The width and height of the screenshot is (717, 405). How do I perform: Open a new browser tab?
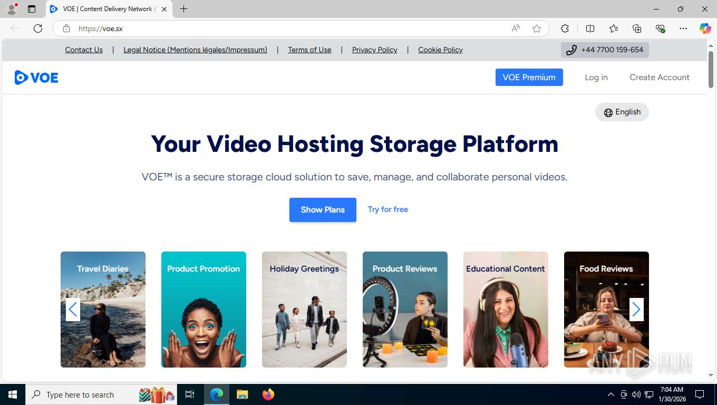[x=183, y=9]
